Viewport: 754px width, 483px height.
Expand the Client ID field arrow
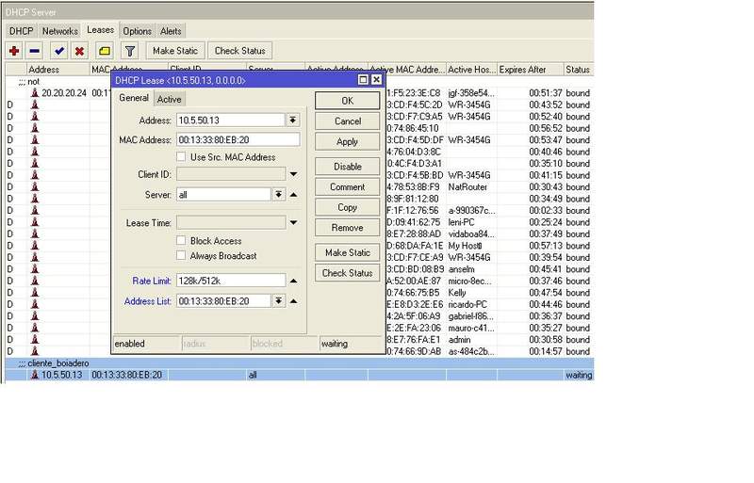tap(293, 174)
